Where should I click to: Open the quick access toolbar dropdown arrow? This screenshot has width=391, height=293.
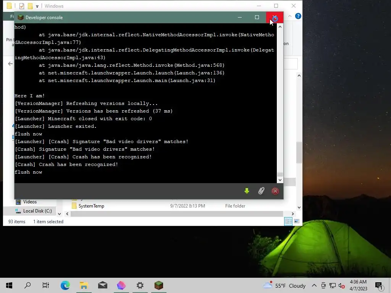(x=37, y=6)
